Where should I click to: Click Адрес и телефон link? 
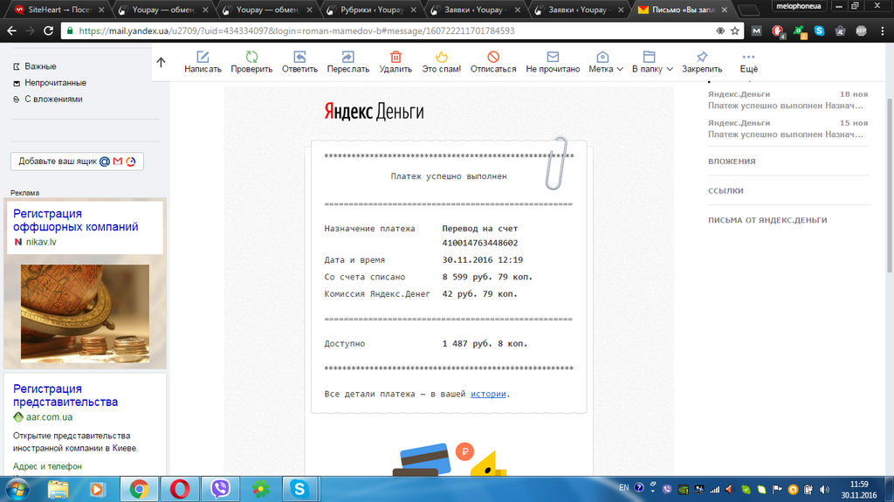click(x=47, y=466)
